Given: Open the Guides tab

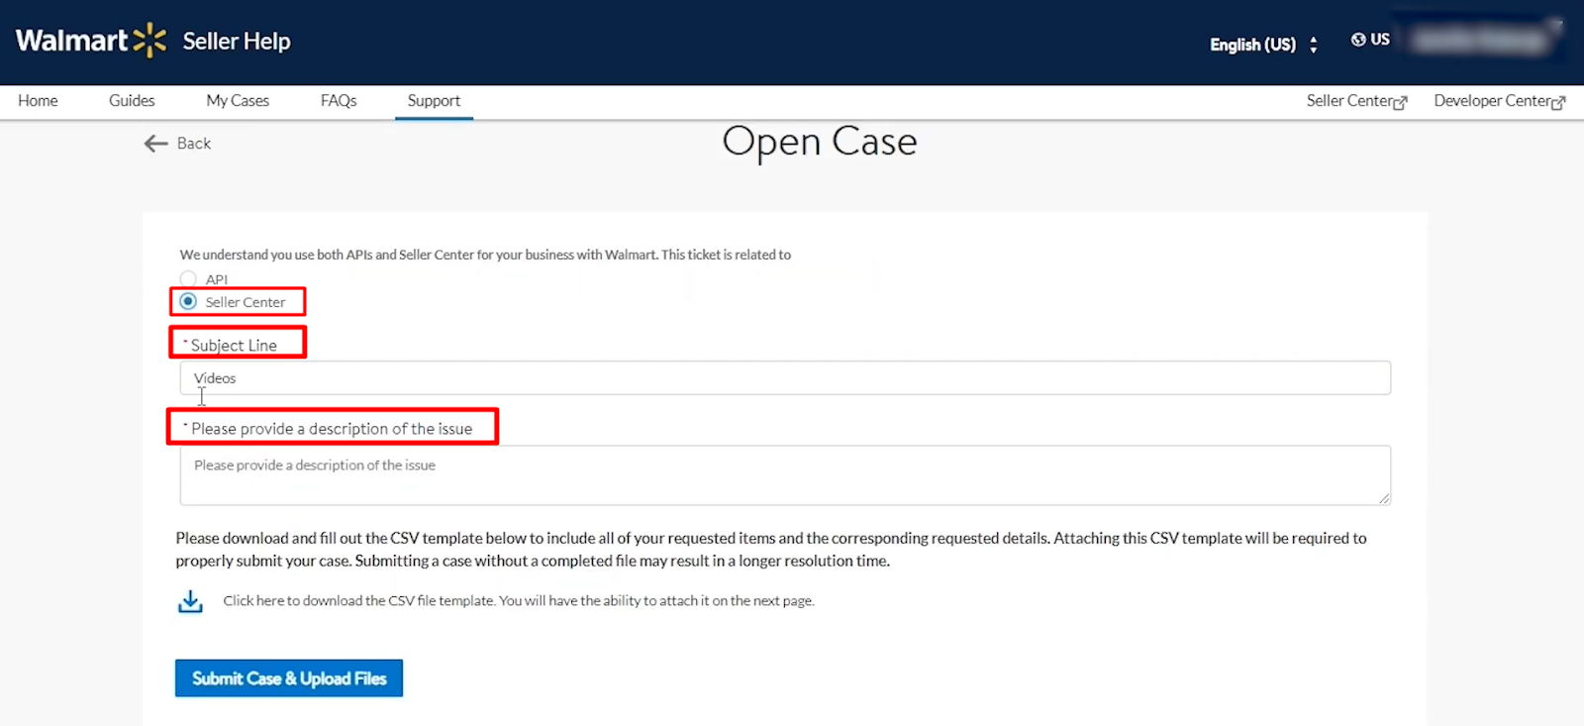Looking at the screenshot, I should 132,101.
